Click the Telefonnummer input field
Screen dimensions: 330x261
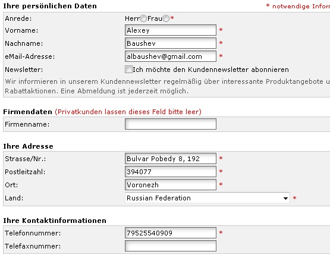tap(171, 233)
